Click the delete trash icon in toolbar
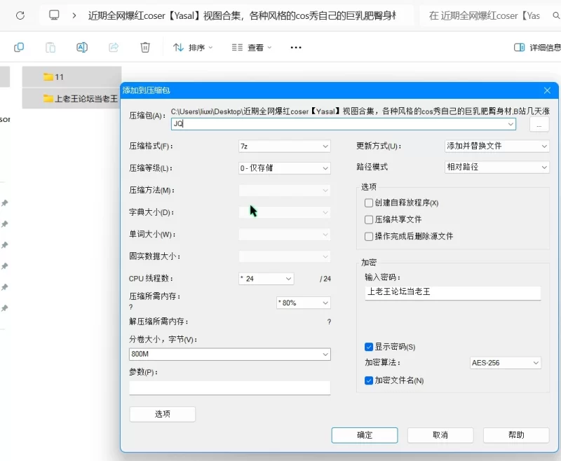 click(145, 47)
